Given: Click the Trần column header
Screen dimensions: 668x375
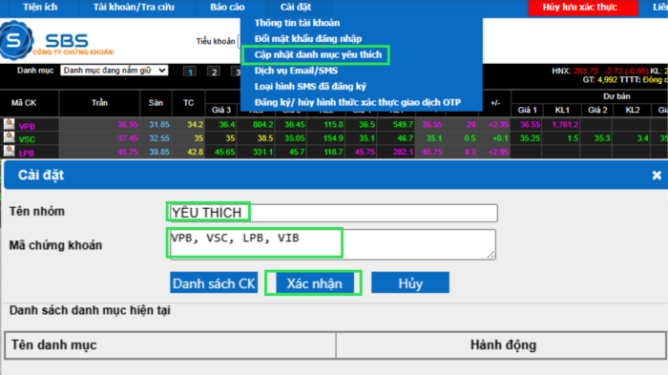Looking at the screenshot, I should tap(99, 103).
